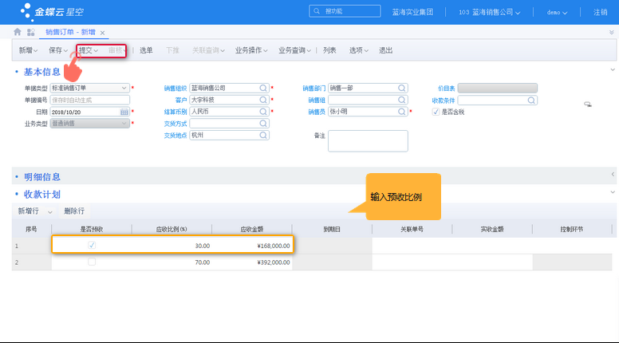This screenshot has width=619, height=343.
Task: Open lookup for 收款条件 field
Action: 531,101
